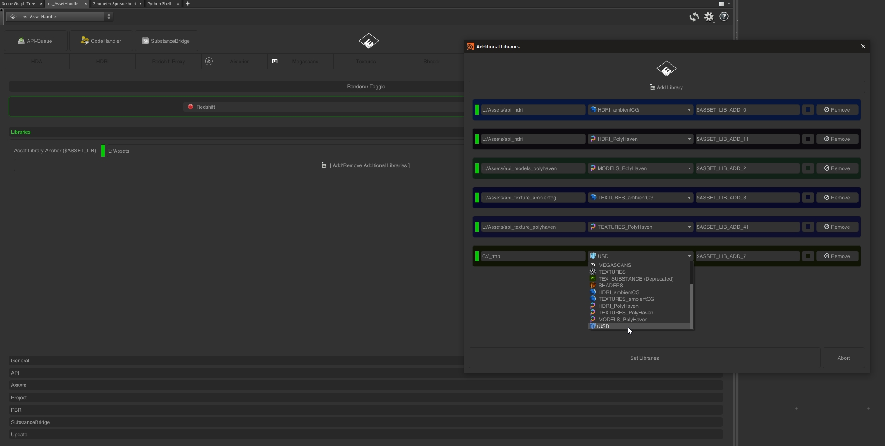Open the HDRI_ambientCG type dropdown
Image resolution: width=885 pixels, height=446 pixels.
tap(640, 110)
